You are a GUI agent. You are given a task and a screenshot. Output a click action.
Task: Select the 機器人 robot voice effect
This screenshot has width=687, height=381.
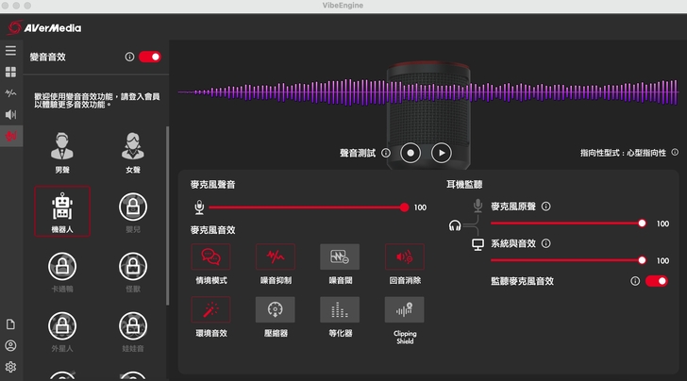(62, 207)
